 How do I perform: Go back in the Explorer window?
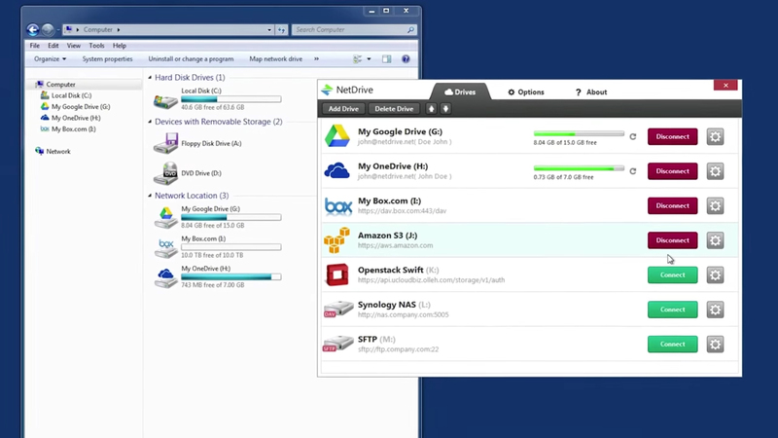33,30
